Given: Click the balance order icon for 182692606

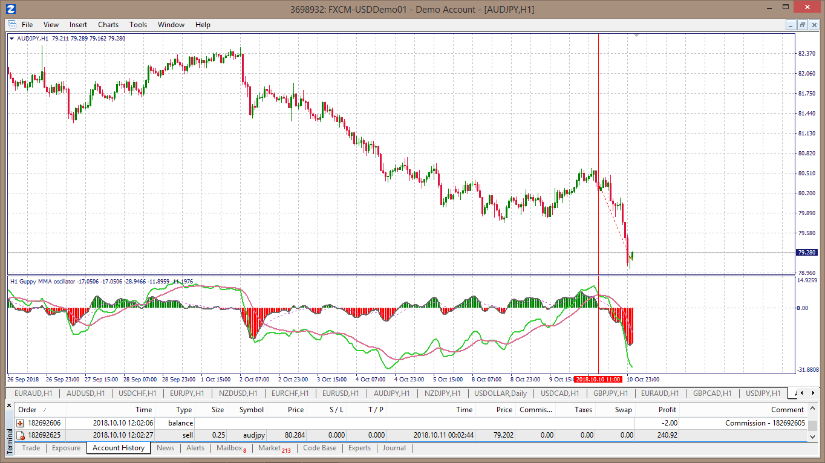Looking at the screenshot, I should (20, 423).
